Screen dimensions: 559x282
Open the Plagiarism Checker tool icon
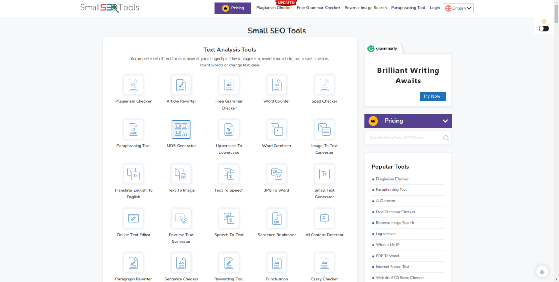[134, 85]
